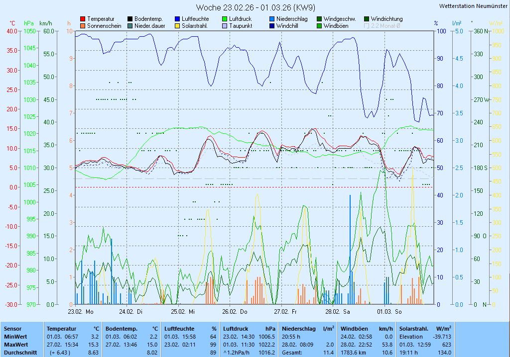510x357 pixels.
Task: Click the Windchill legend marker
Action: 272,26
